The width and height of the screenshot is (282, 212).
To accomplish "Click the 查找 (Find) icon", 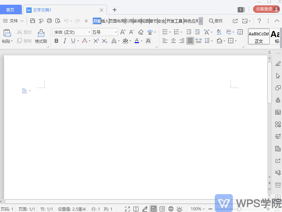I will (x=215, y=21).
